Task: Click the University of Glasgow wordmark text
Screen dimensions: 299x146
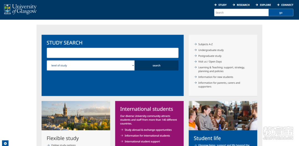Action: pos(24,9)
